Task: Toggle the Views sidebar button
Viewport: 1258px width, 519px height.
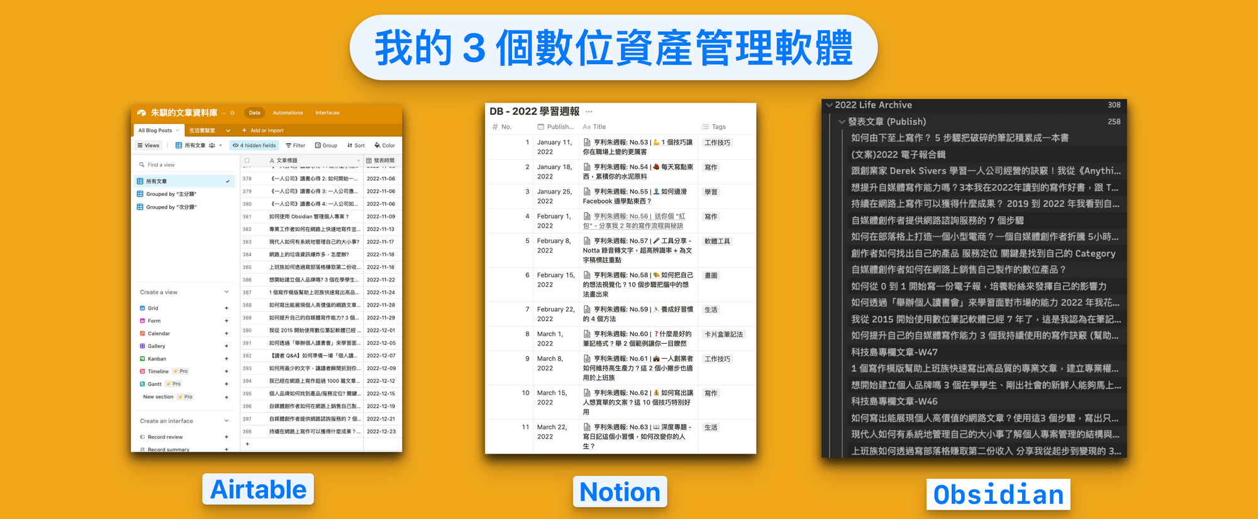Action: tap(148, 145)
